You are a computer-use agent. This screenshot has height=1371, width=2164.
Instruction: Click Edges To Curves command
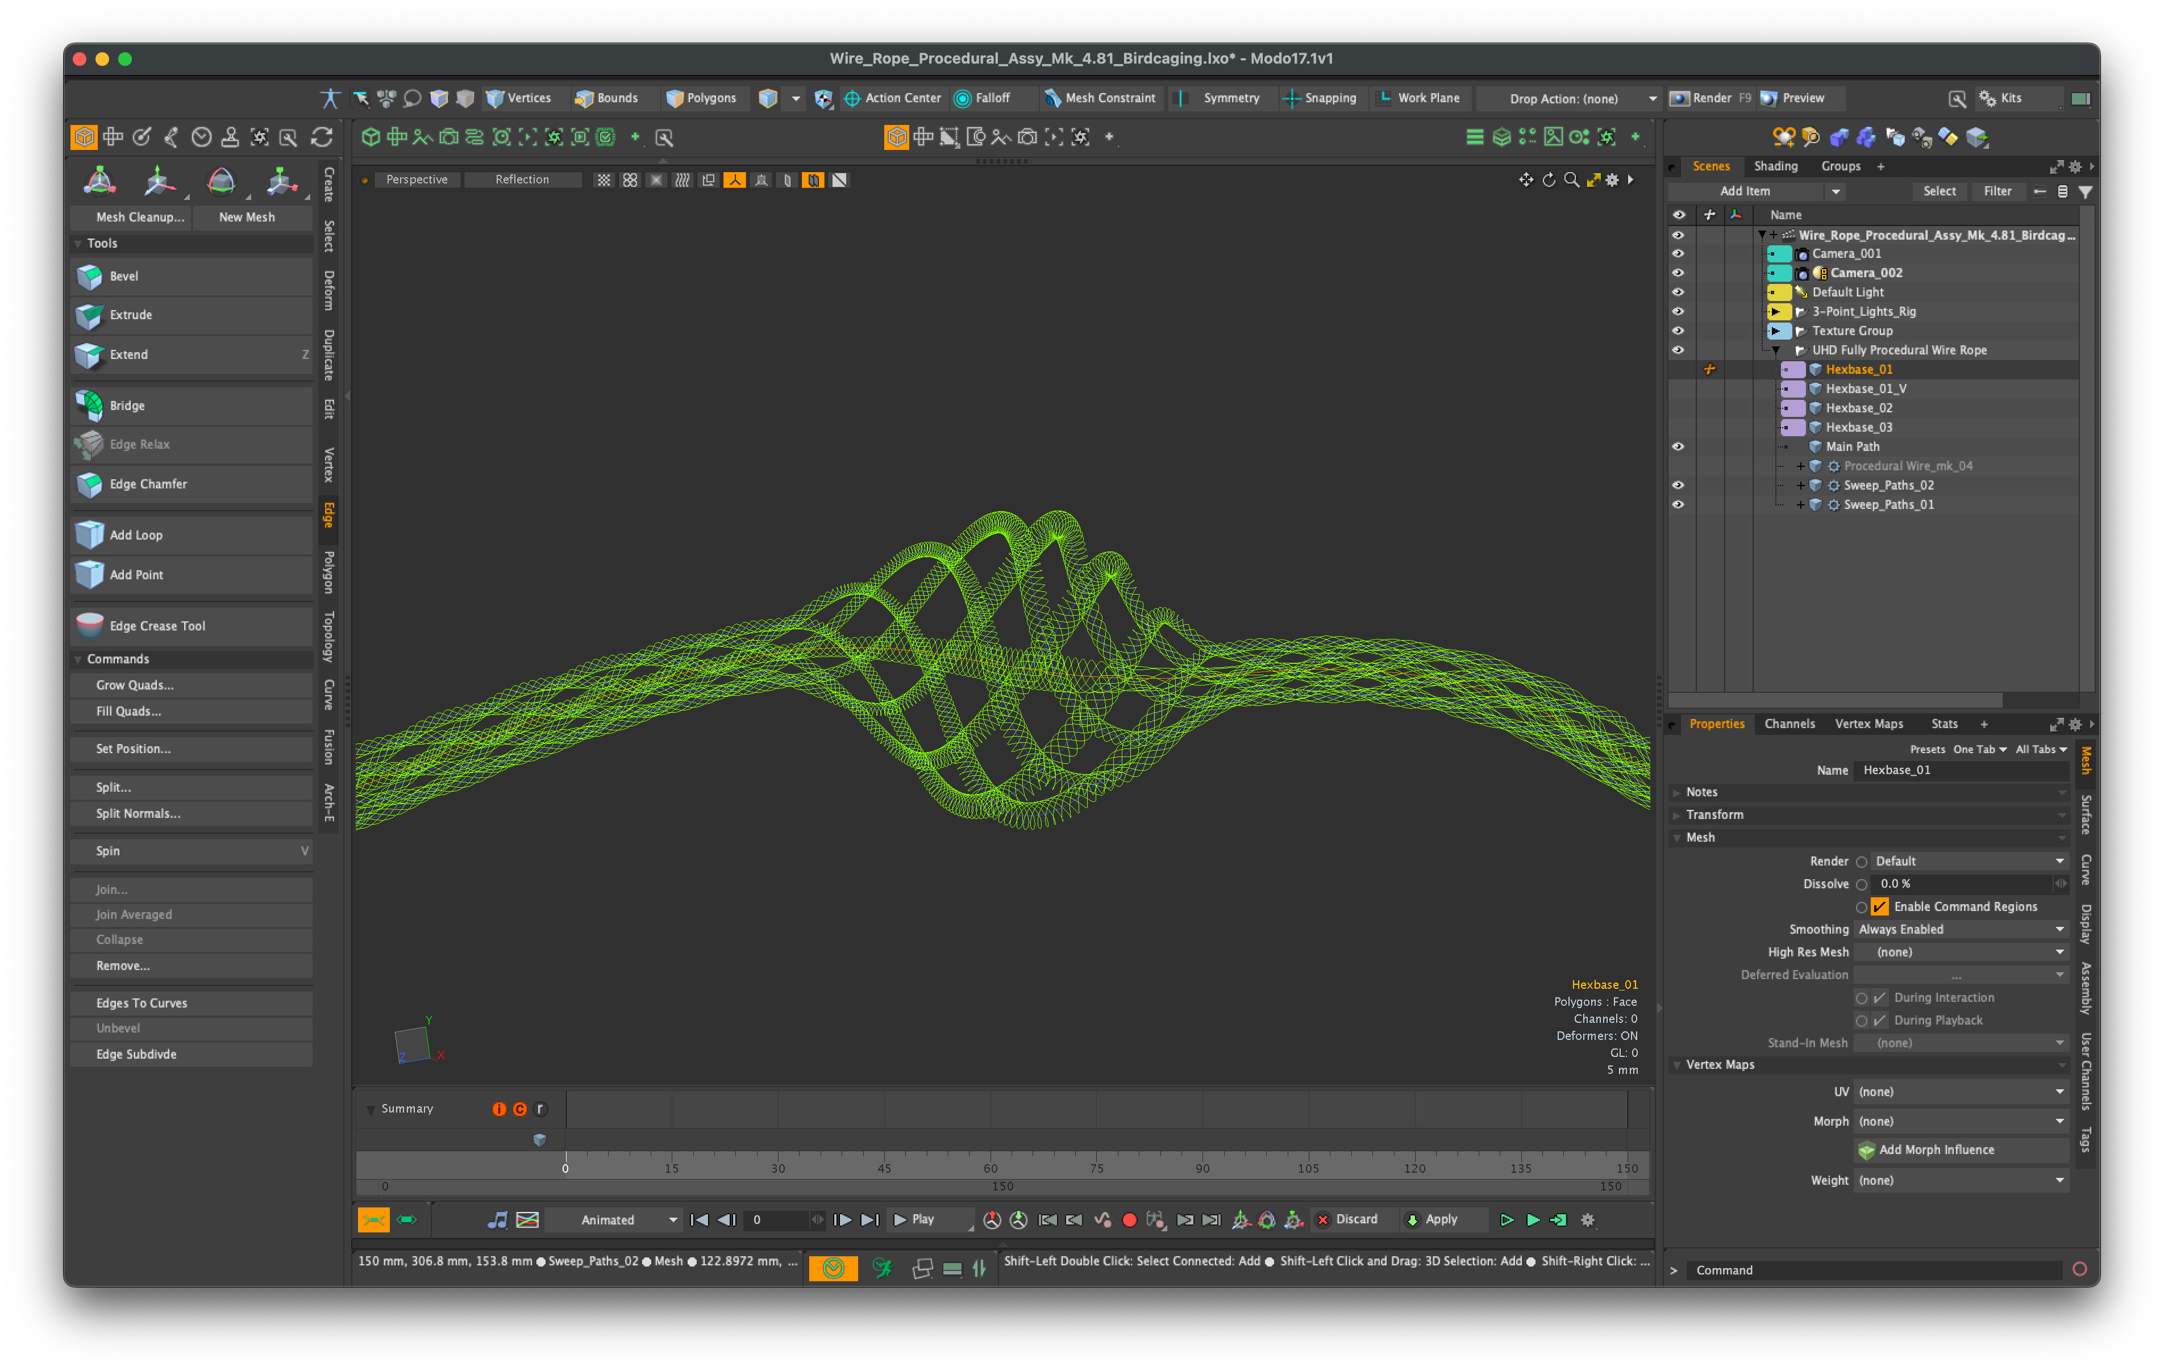point(192,1004)
